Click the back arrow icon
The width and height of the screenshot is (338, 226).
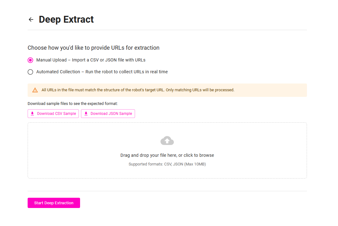31,20
